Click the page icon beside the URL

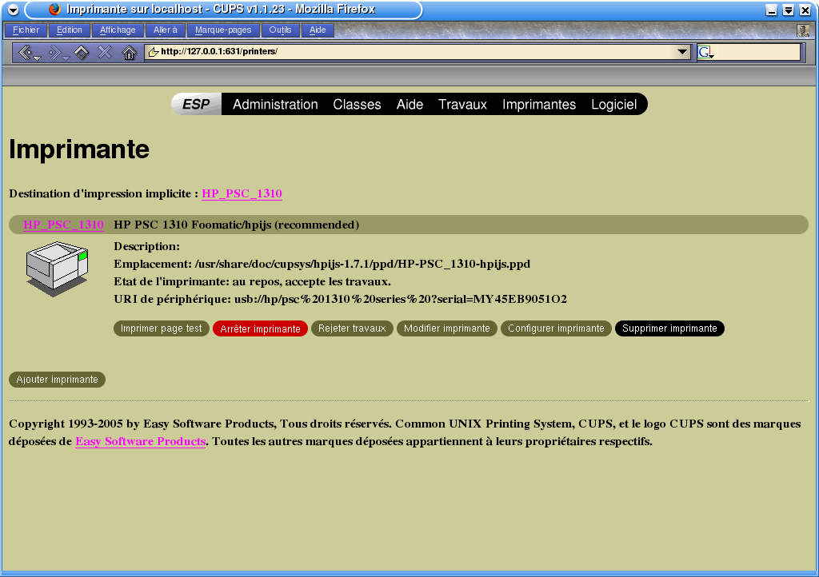[x=154, y=52]
